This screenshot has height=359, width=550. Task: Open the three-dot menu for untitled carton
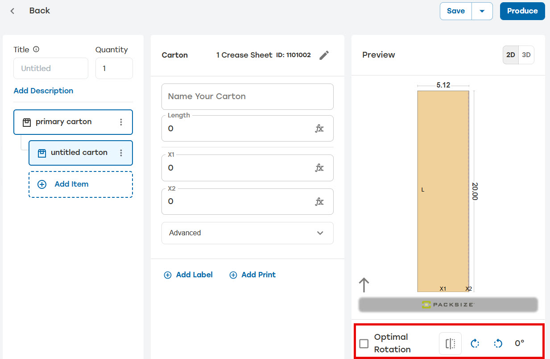pos(121,153)
